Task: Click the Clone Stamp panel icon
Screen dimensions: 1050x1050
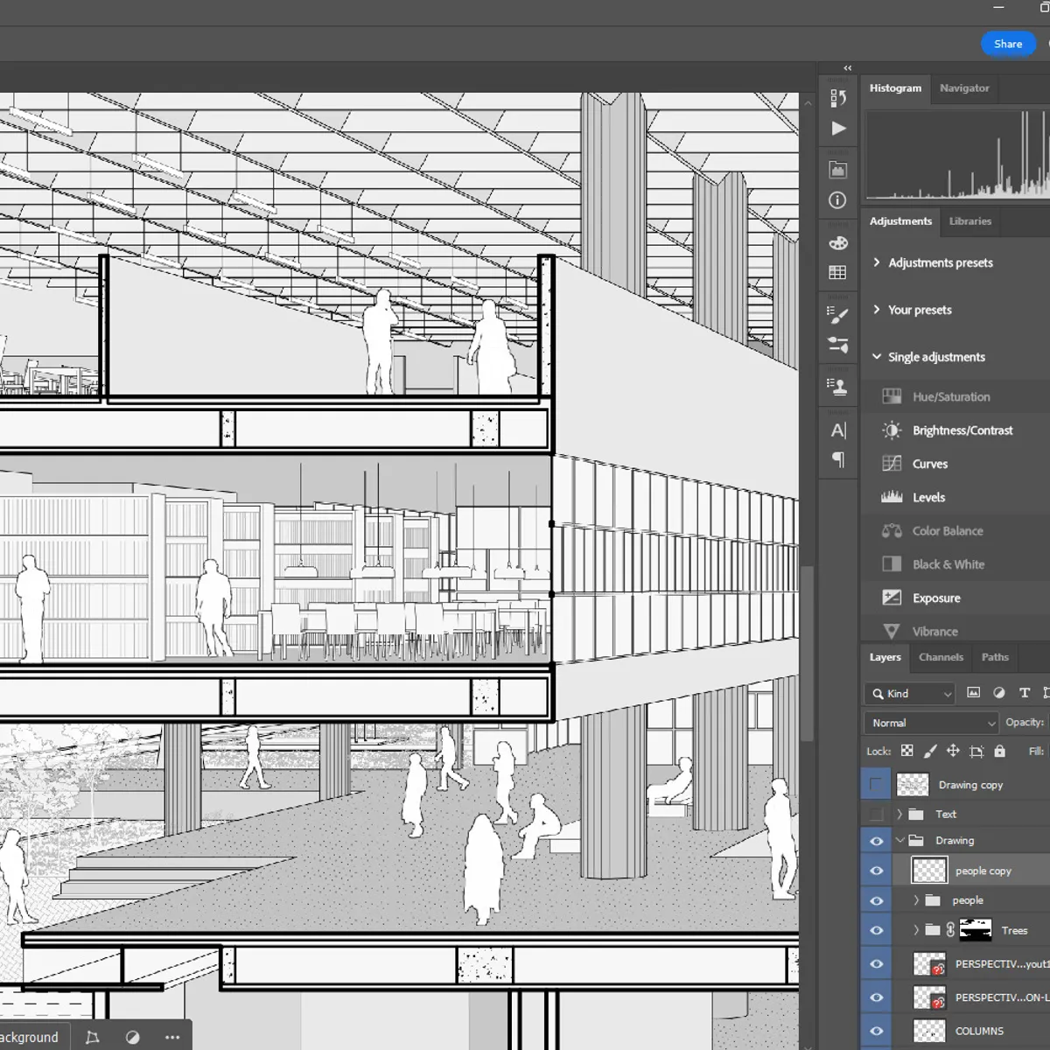Action: click(x=837, y=388)
